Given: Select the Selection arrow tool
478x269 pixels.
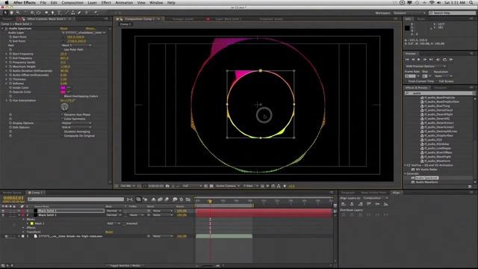Looking at the screenshot, I should 5,13.
